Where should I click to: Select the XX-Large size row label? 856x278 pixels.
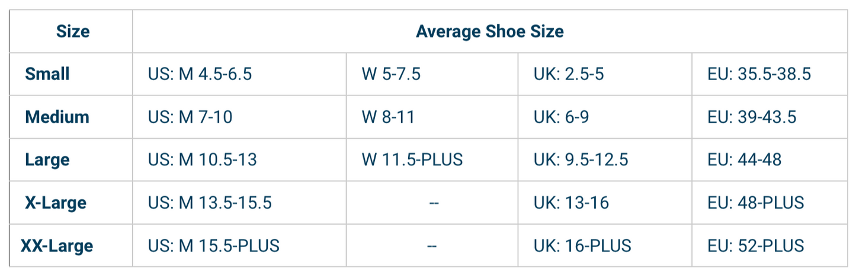tap(57, 245)
